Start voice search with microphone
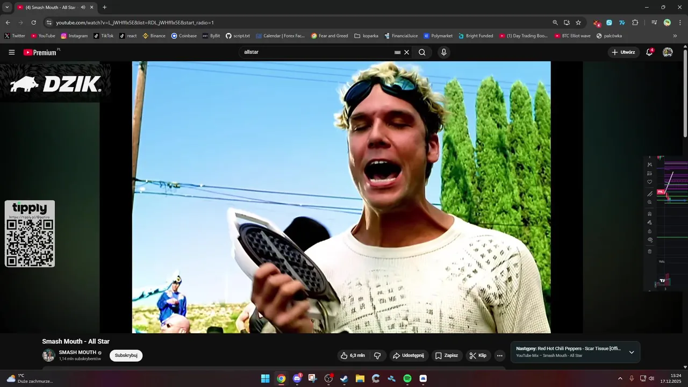 (x=443, y=52)
